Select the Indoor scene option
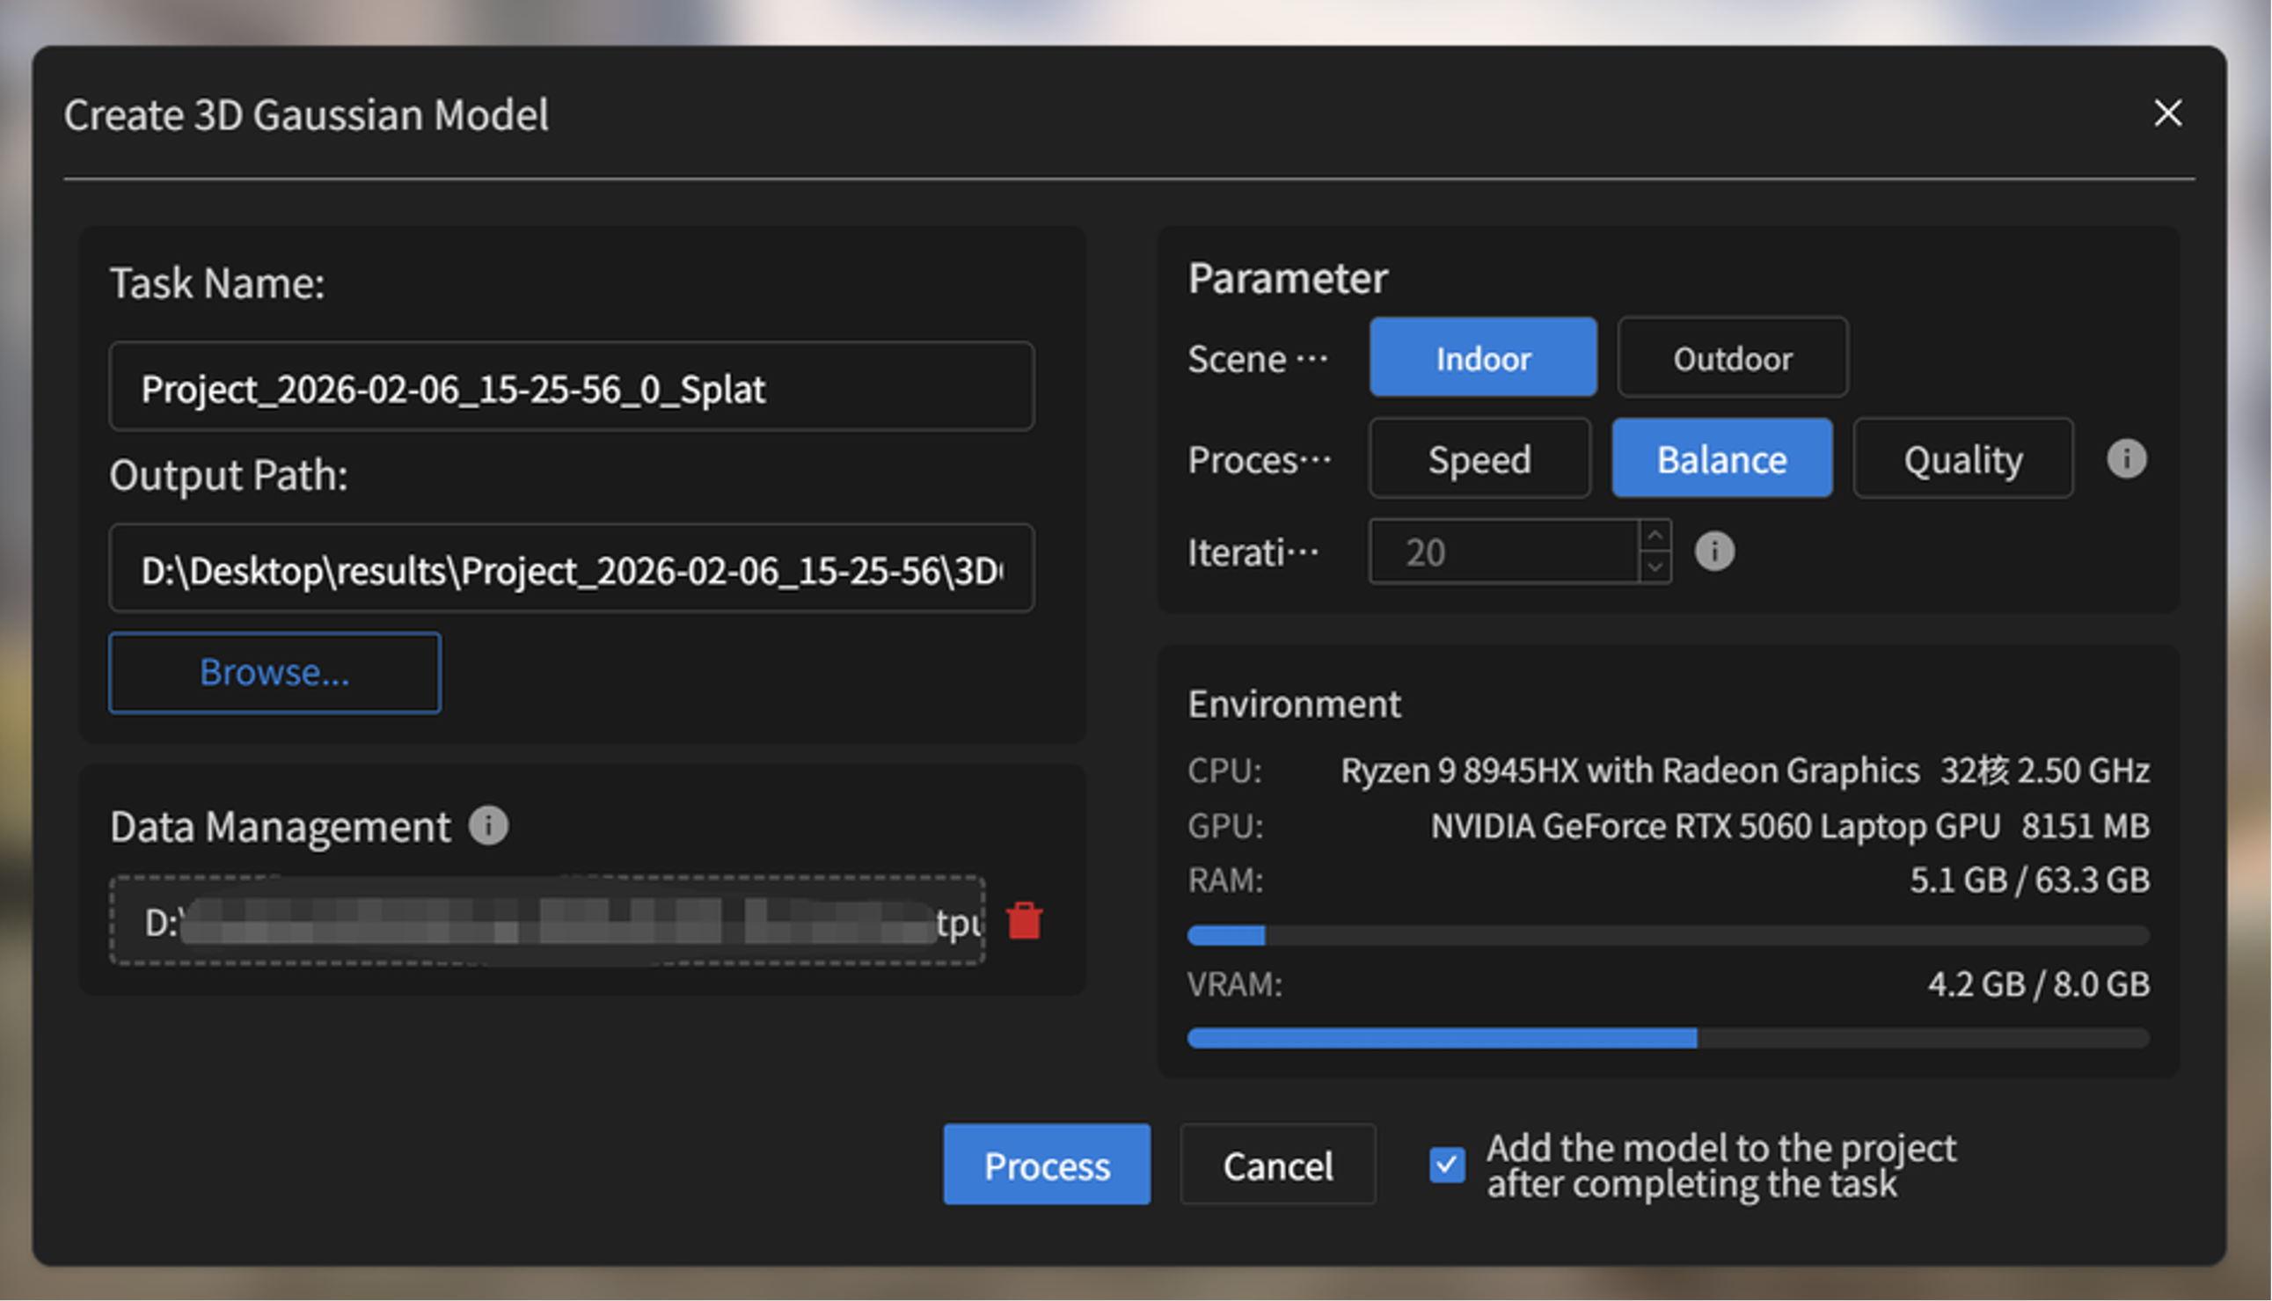Viewport: 2272px width, 1301px height. pos(1483,357)
